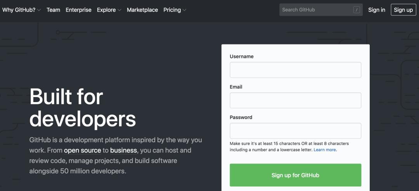Select the Email input field
The image size is (419, 191).
point(295,101)
